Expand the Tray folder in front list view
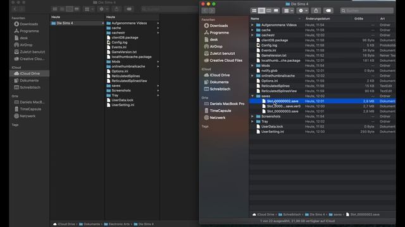The image size is (405, 227). [252, 122]
